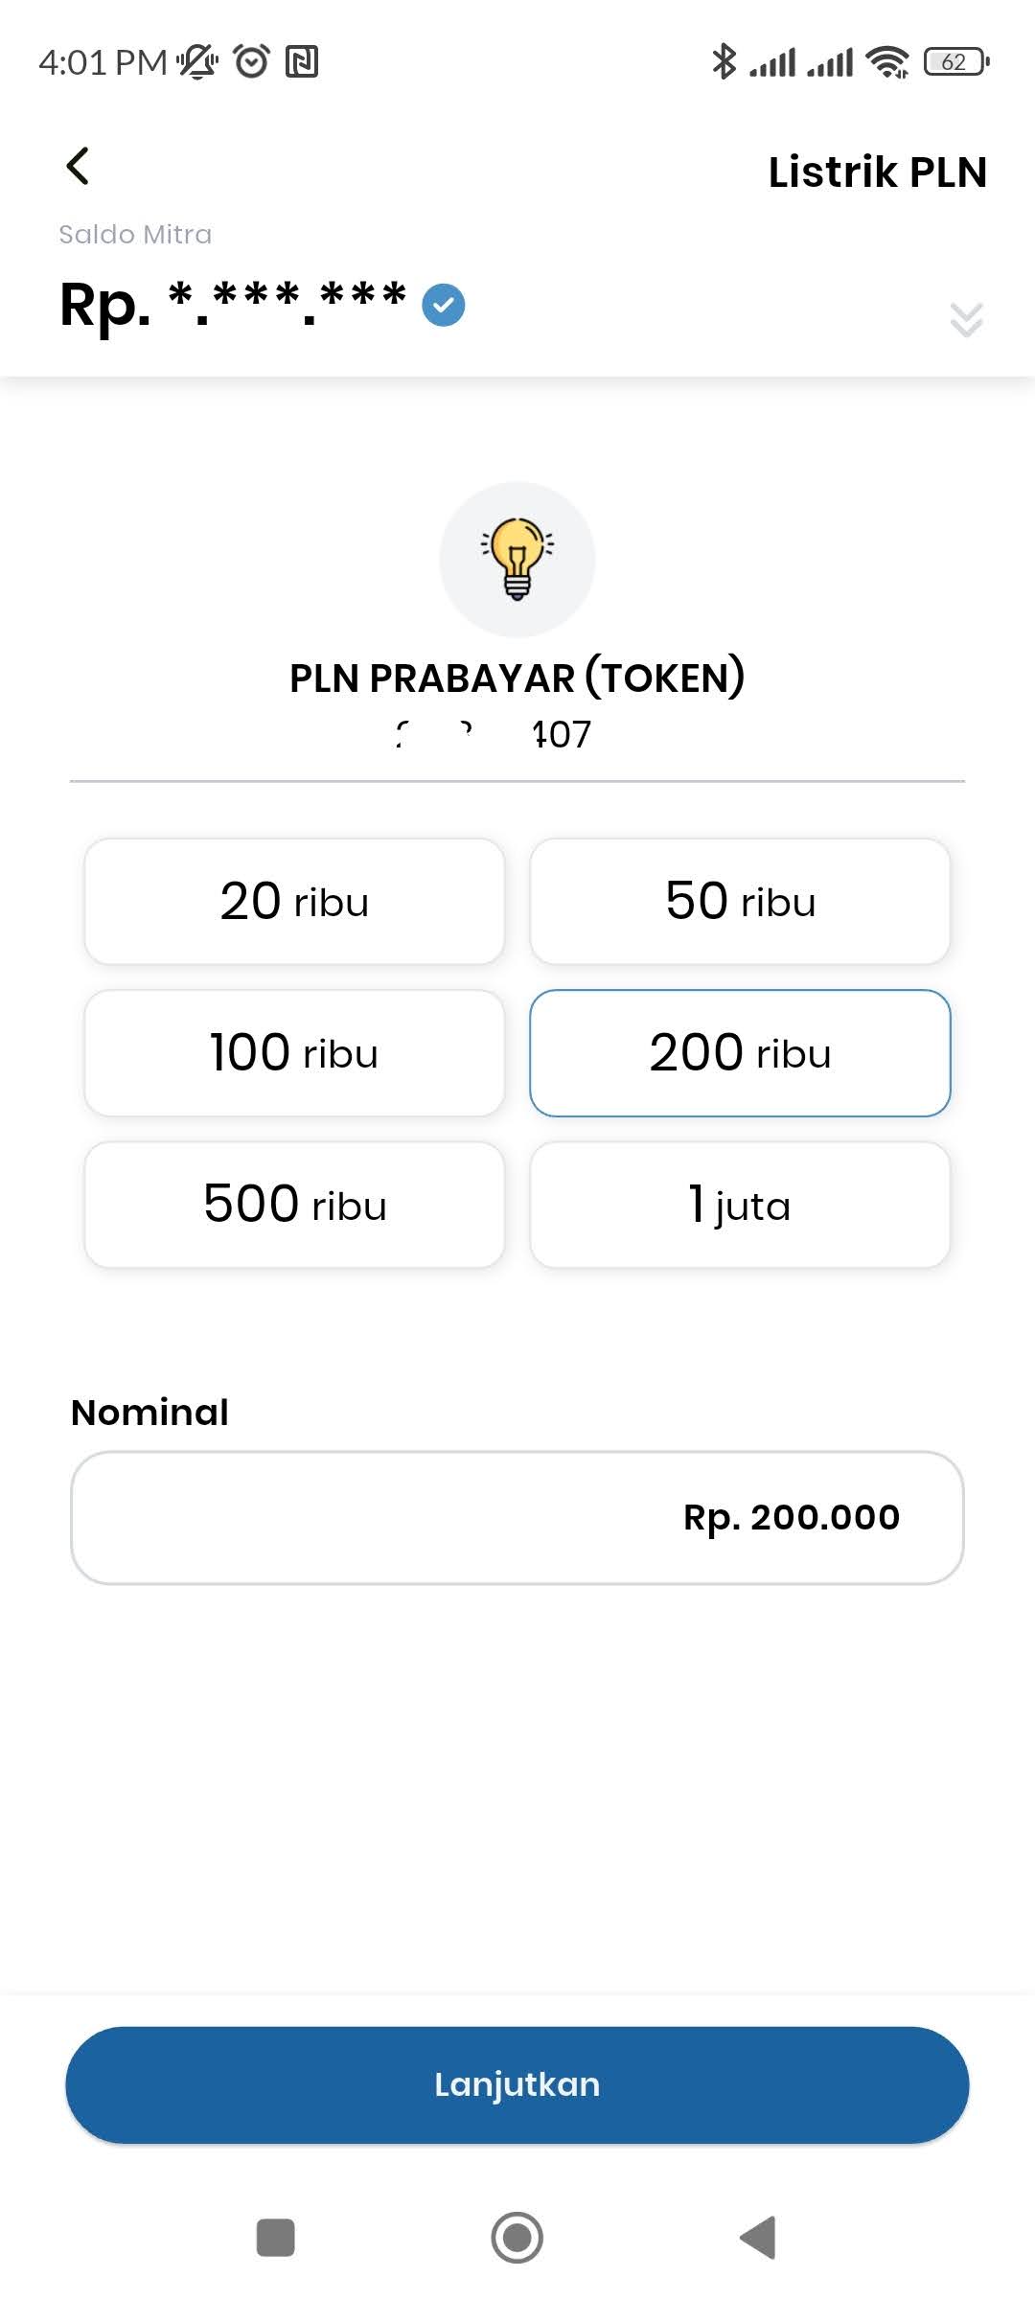Go back using the top-left arrow
Viewport: 1035px width, 2300px height.
(x=79, y=166)
